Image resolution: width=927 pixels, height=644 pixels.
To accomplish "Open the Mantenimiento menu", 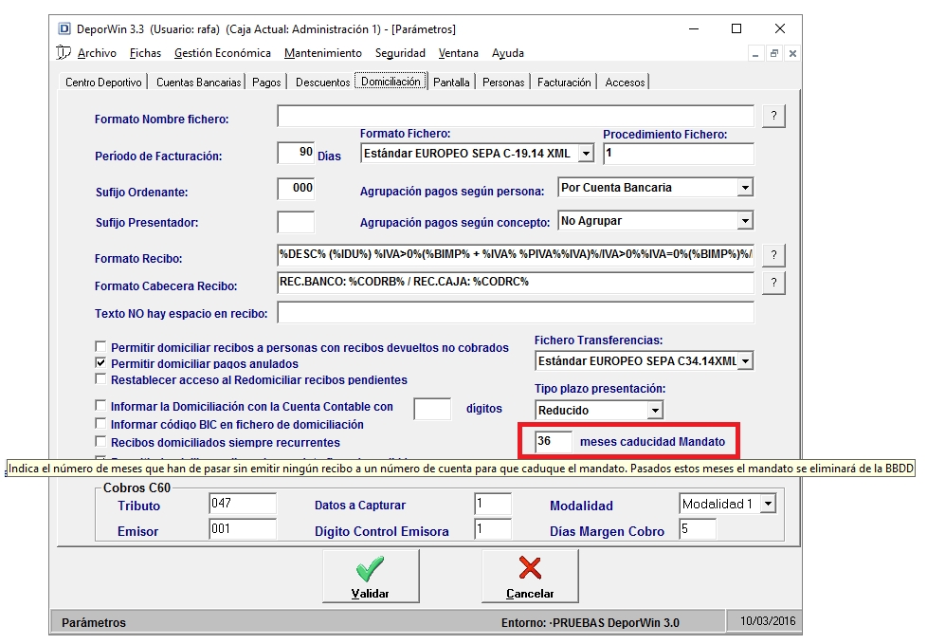I will [x=323, y=53].
